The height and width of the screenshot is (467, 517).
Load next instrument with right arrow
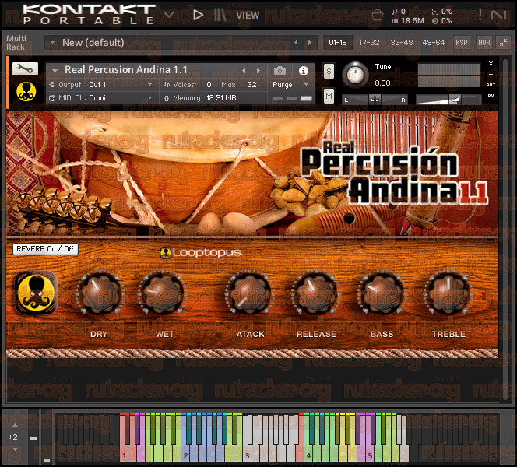tap(258, 70)
